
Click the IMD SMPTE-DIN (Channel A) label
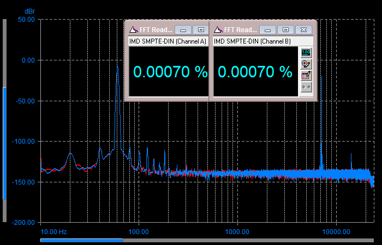[x=168, y=41]
